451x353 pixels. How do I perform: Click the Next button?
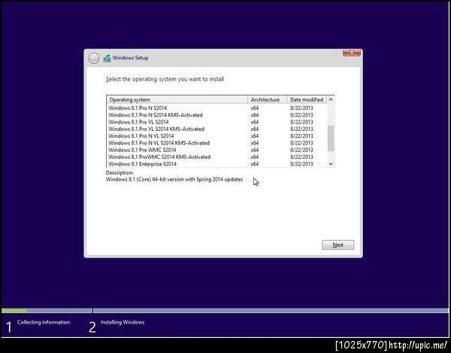338,245
